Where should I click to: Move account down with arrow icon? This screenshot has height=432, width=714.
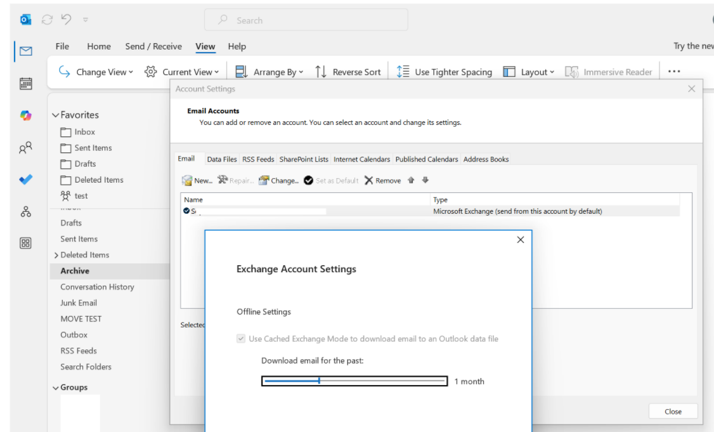click(425, 180)
